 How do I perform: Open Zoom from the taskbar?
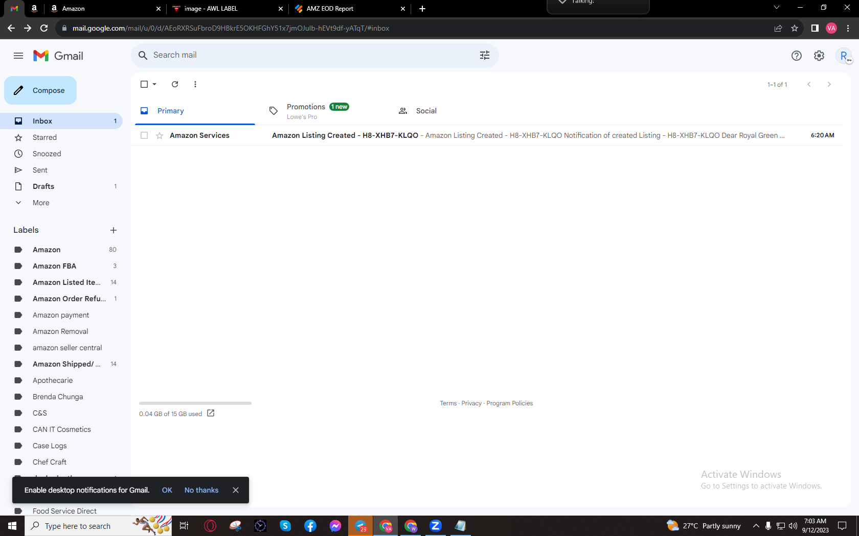(x=436, y=526)
